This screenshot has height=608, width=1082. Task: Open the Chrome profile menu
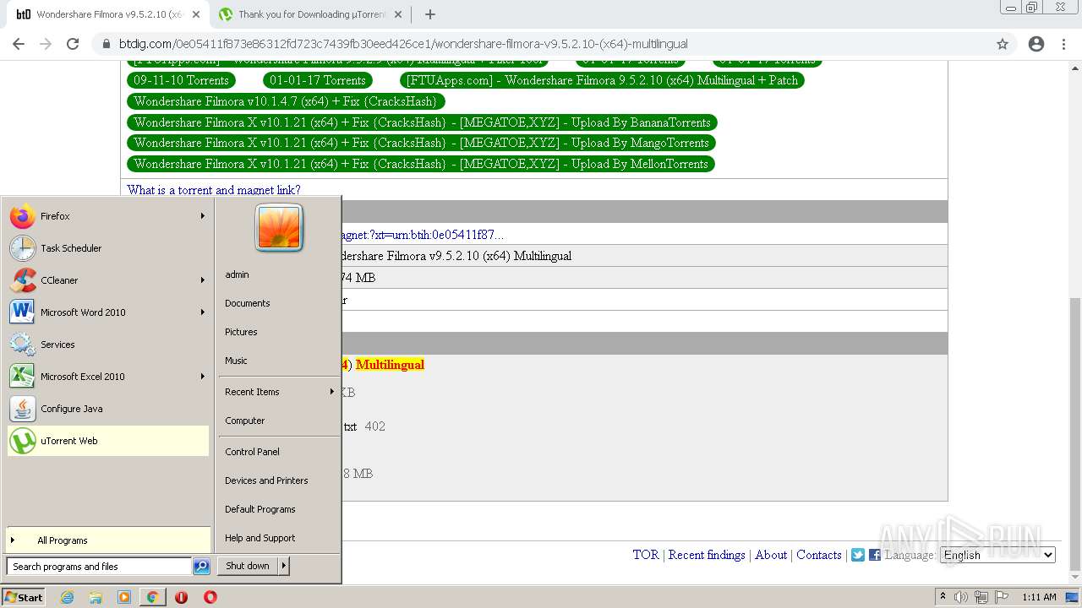pyautogui.click(x=1036, y=44)
